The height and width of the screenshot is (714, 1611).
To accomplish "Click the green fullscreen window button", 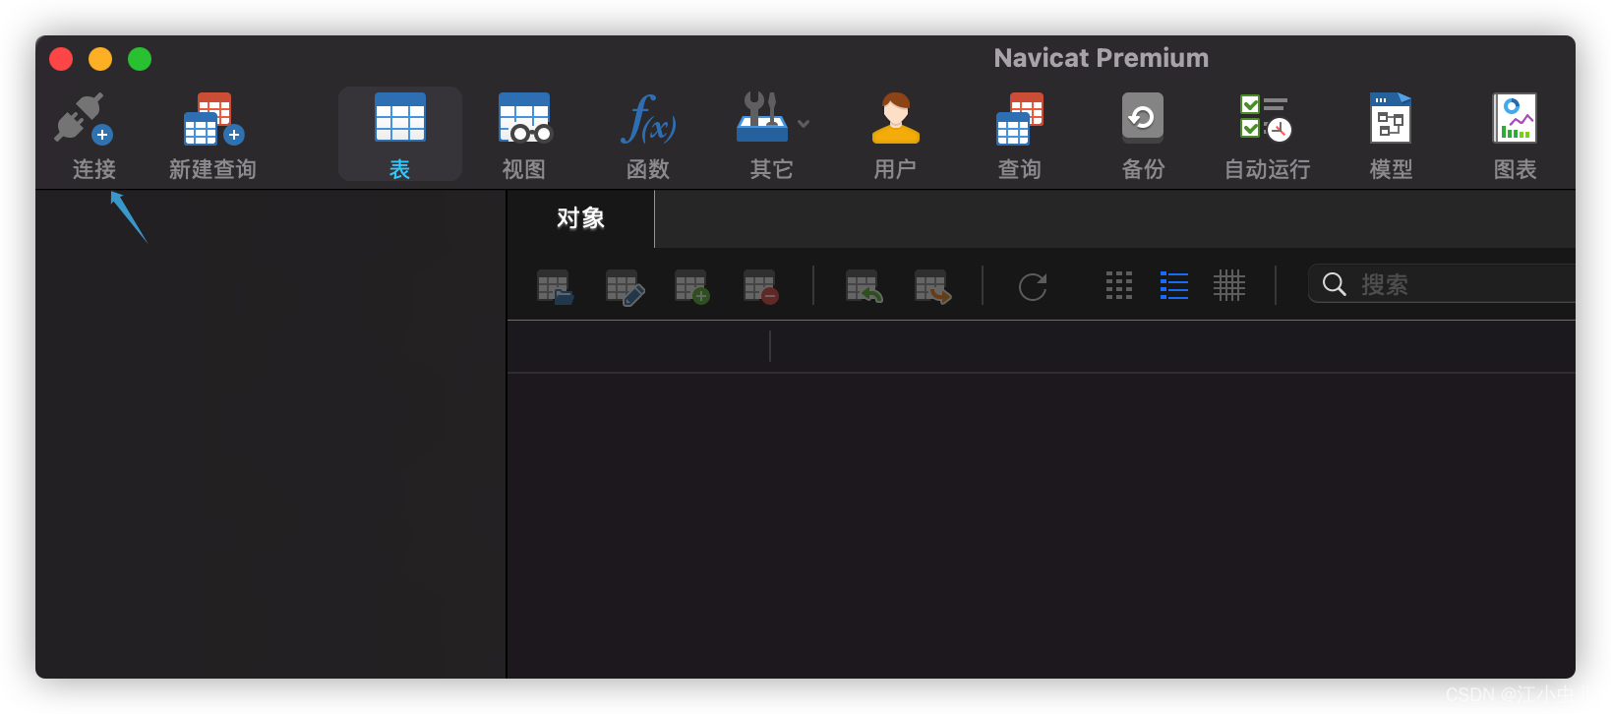I will (140, 59).
